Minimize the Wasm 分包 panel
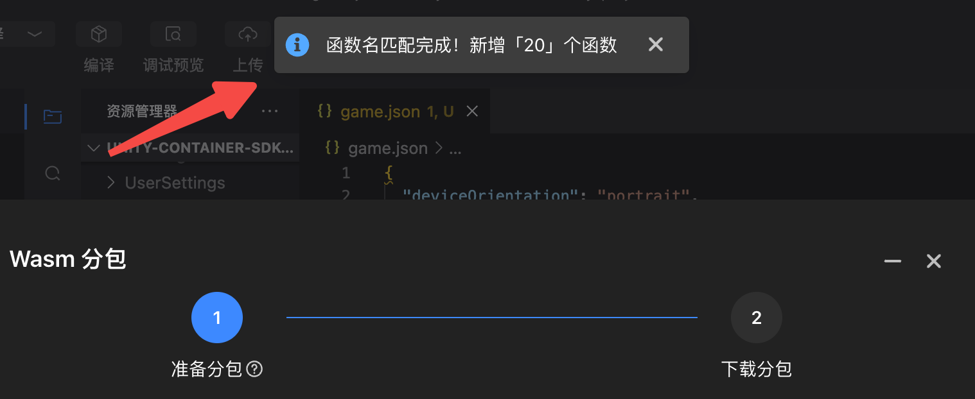 [892, 261]
